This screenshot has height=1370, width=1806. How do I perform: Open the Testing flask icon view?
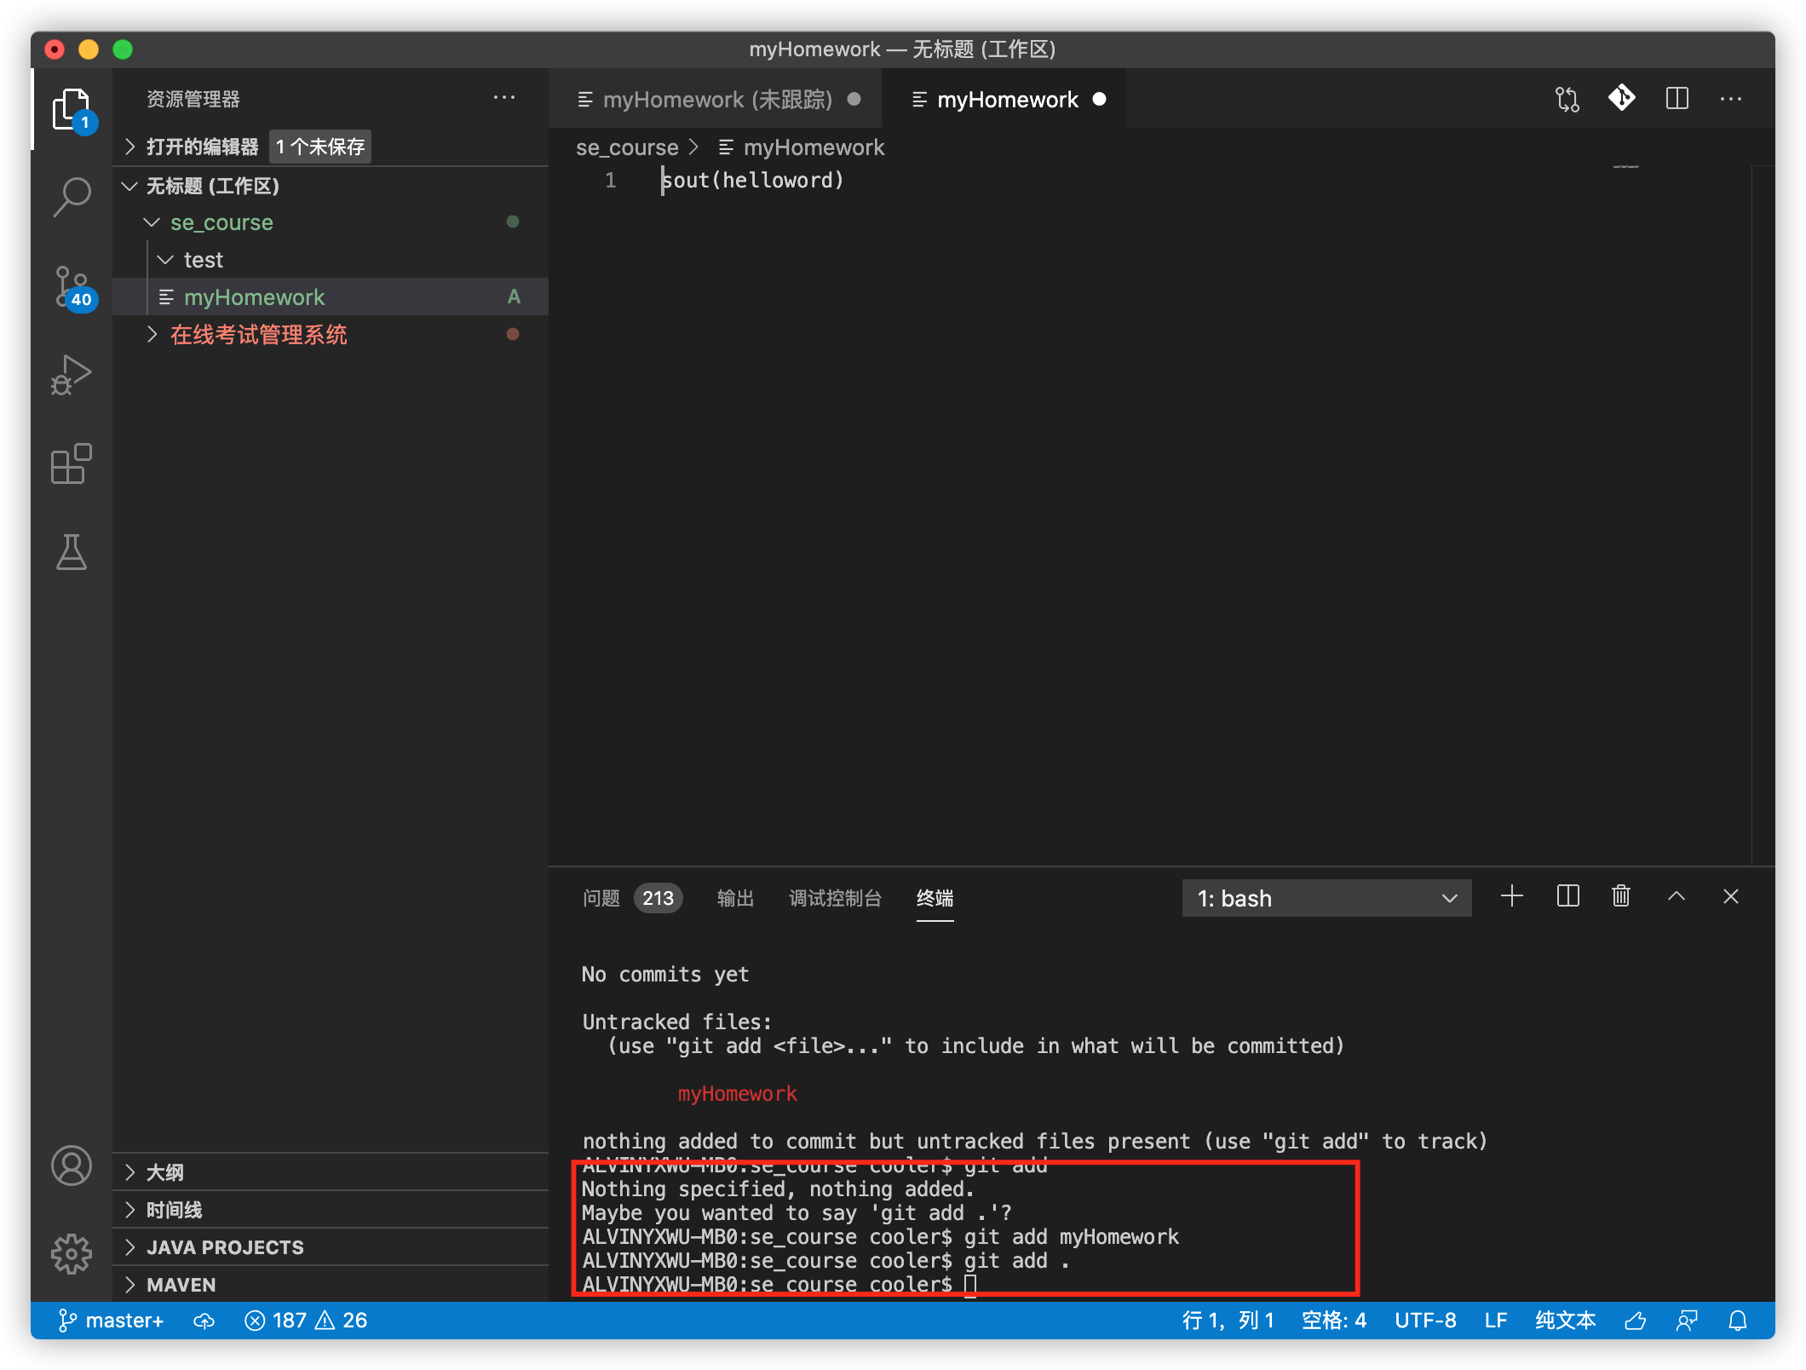[x=72, y=553]
